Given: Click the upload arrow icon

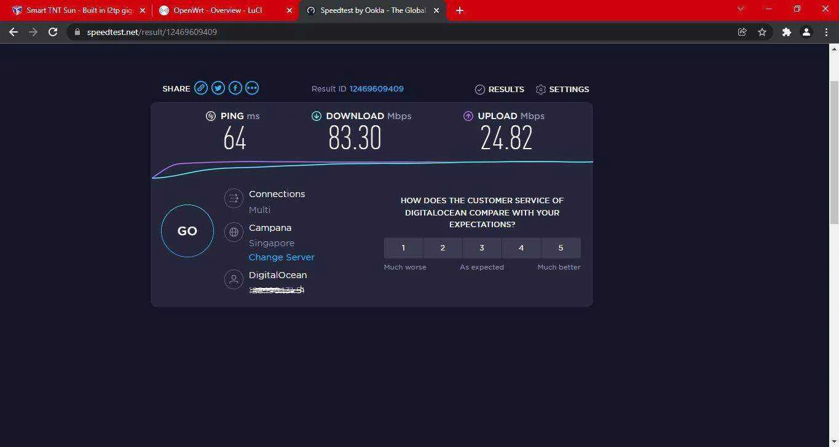Looking at the screenshot, I should pyautogui.click(x=468, y=116).
